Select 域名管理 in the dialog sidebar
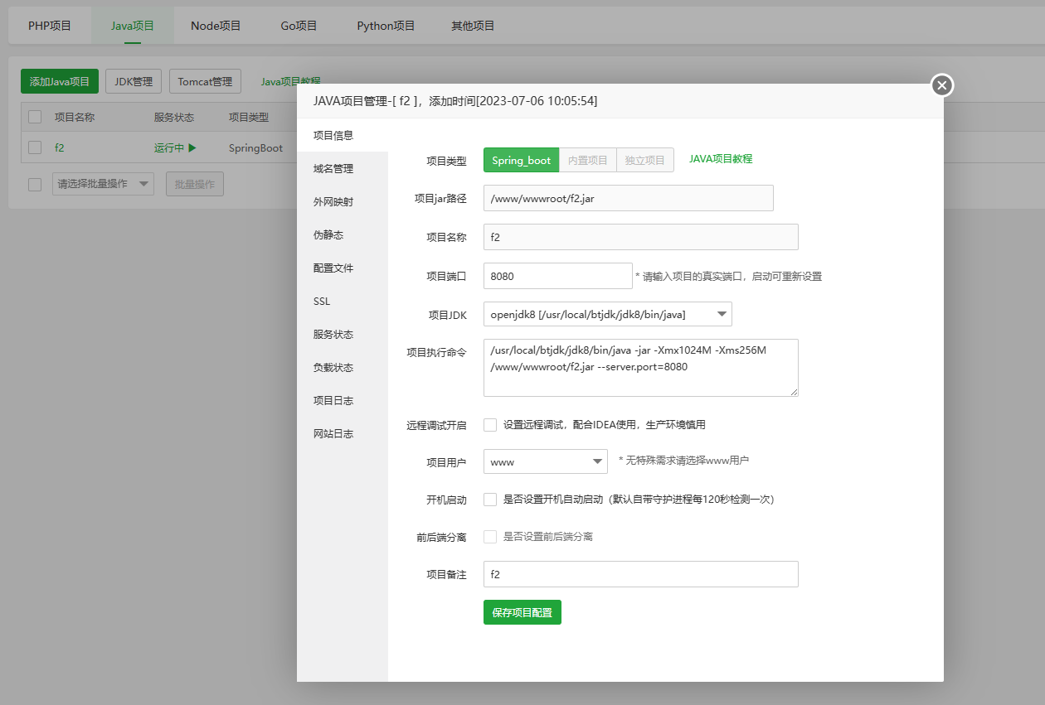This screenshot has height=705, width=1045. coord(331,168)
